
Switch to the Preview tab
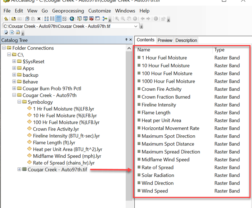point(165,40)
